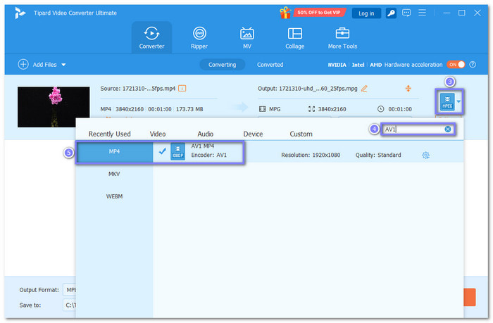This screenshot has height=323, width=493.
Task: Click the Log in button
Action: coord(366,13)
